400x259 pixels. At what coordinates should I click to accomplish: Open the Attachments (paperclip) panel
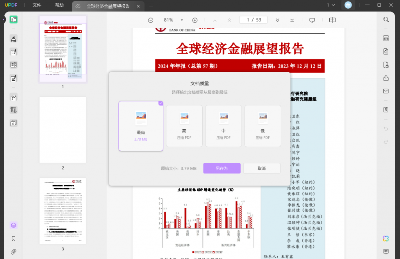[x=14, y=251]
